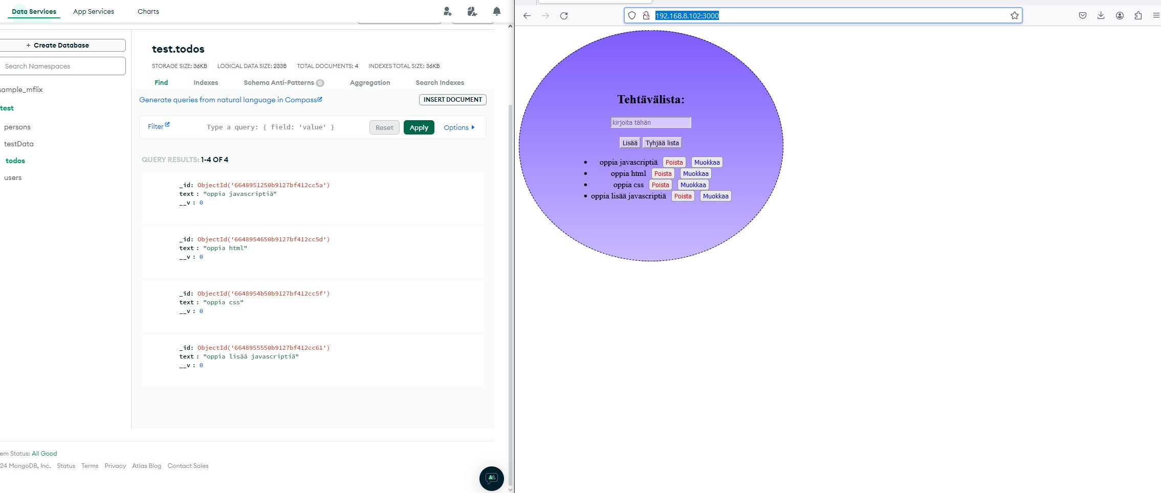The image size is (1161, 493).
Task: Select the users collection
Action: 13,177
